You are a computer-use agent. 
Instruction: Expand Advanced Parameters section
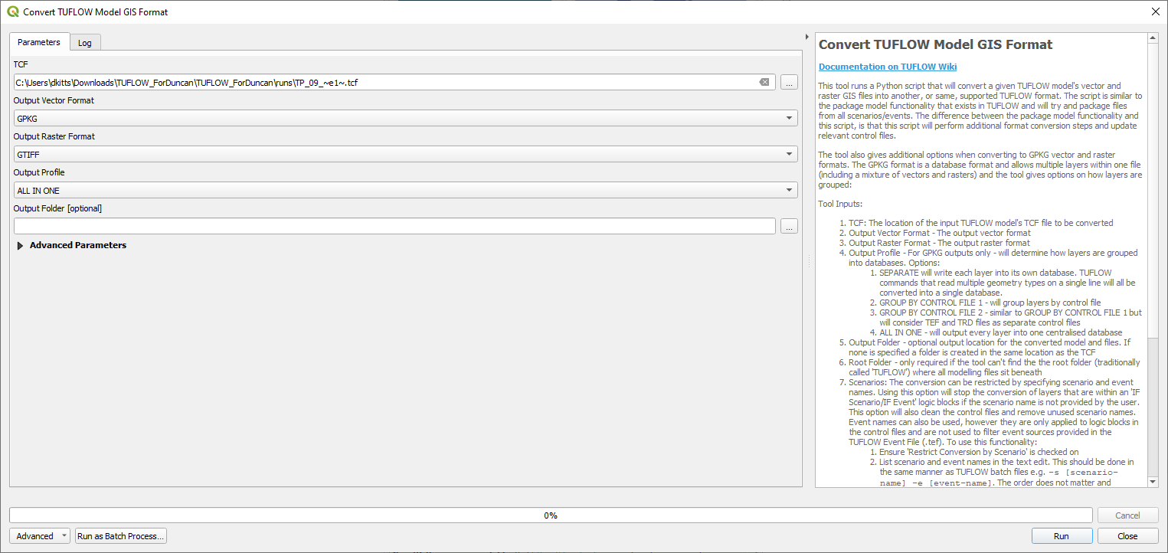[x=21, y=245]
